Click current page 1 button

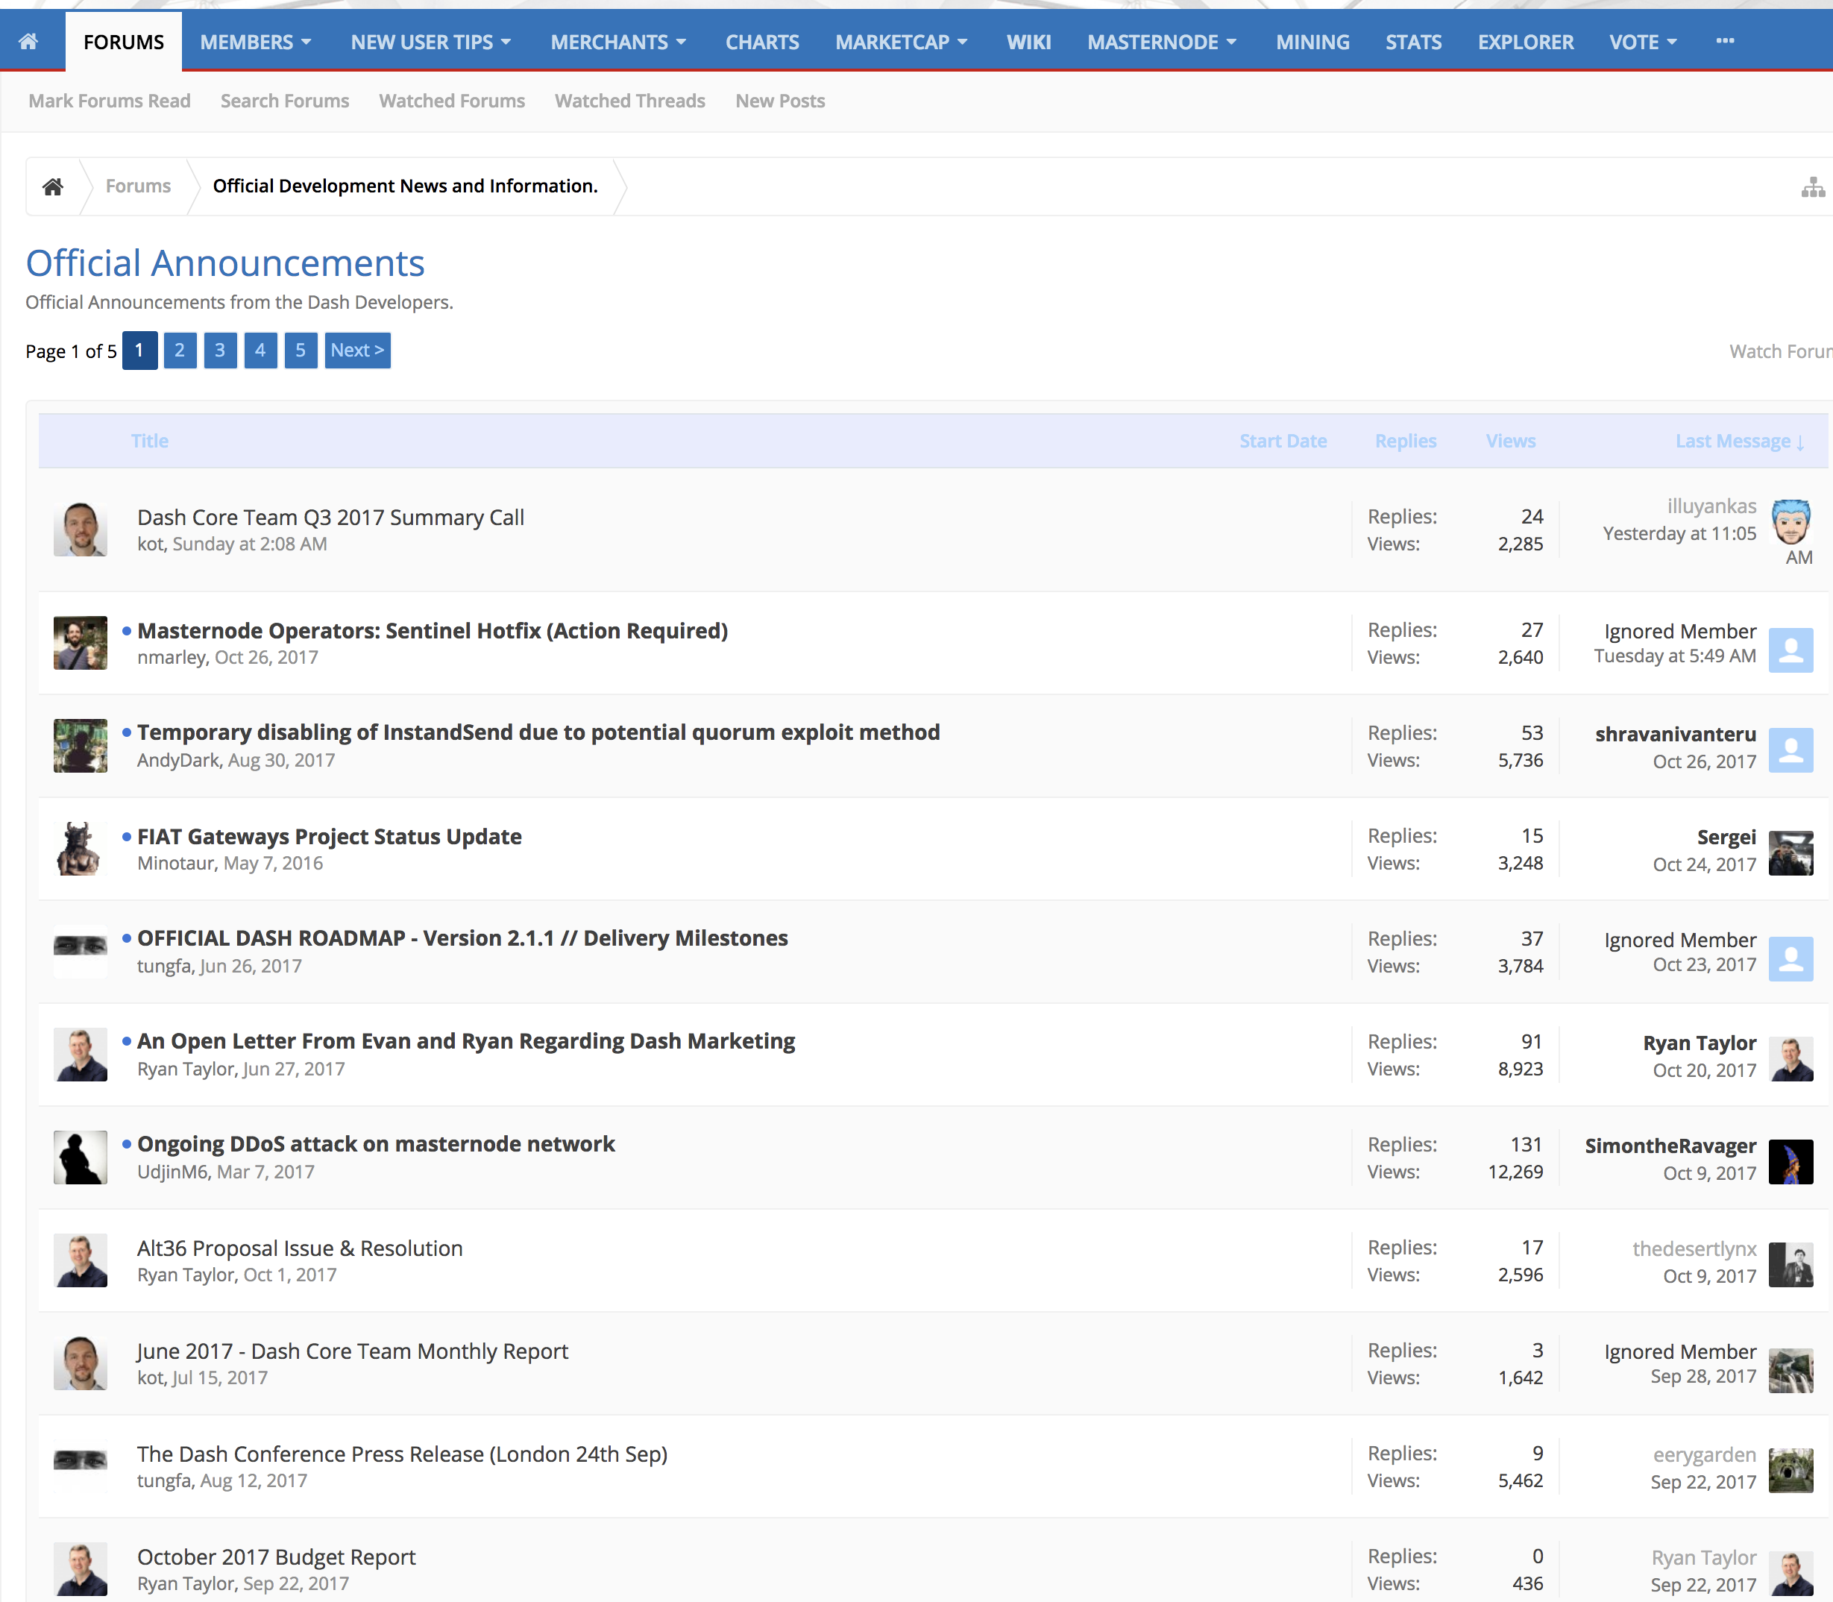pos(139,351)
